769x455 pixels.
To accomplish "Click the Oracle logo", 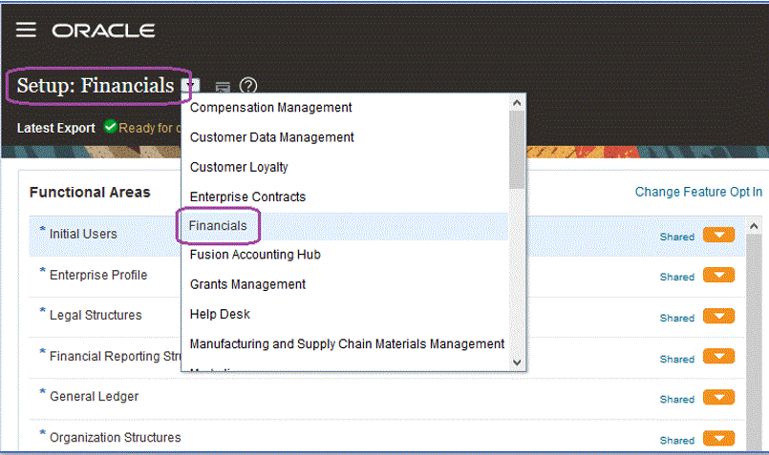I will 103,31.
